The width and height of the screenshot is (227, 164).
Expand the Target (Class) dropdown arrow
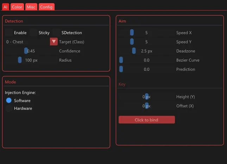coord(54,42)
